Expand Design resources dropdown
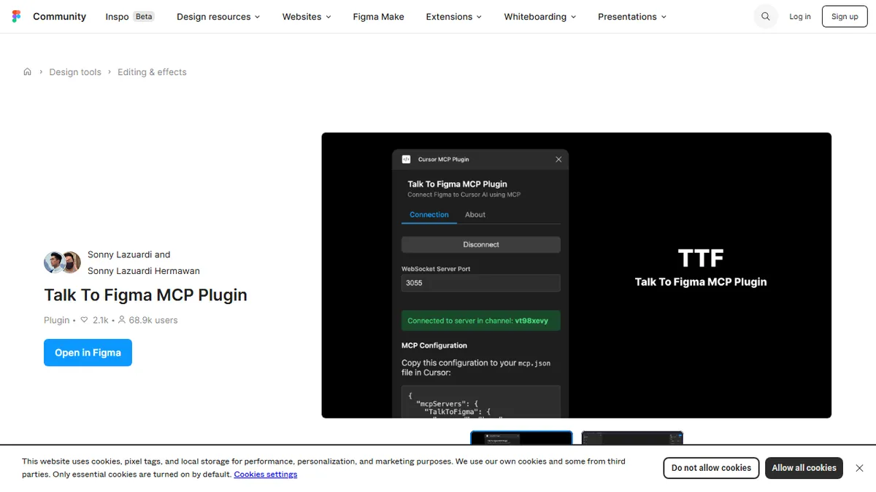Image resolution: width=876 pixels, height=492 pixels. [x=218, y=16]
